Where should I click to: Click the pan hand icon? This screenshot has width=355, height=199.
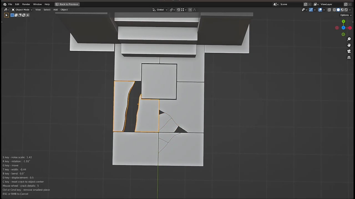(x=349, y=45)
